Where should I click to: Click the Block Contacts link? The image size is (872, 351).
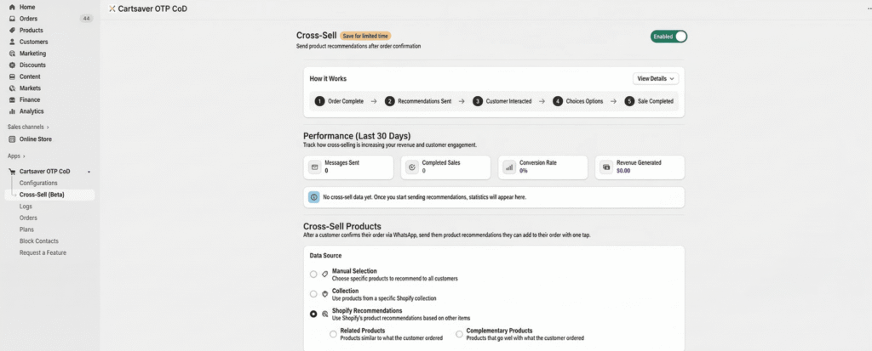[x=39, y=241]
